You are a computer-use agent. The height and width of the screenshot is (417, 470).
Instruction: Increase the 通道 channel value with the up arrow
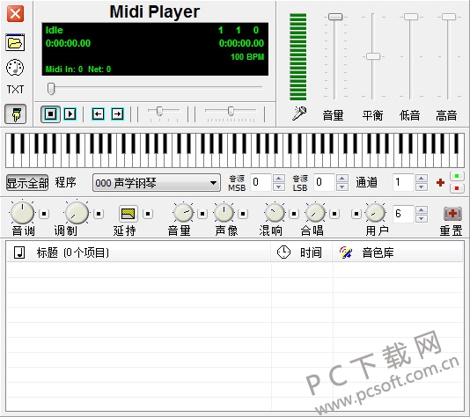pos(422,179)
